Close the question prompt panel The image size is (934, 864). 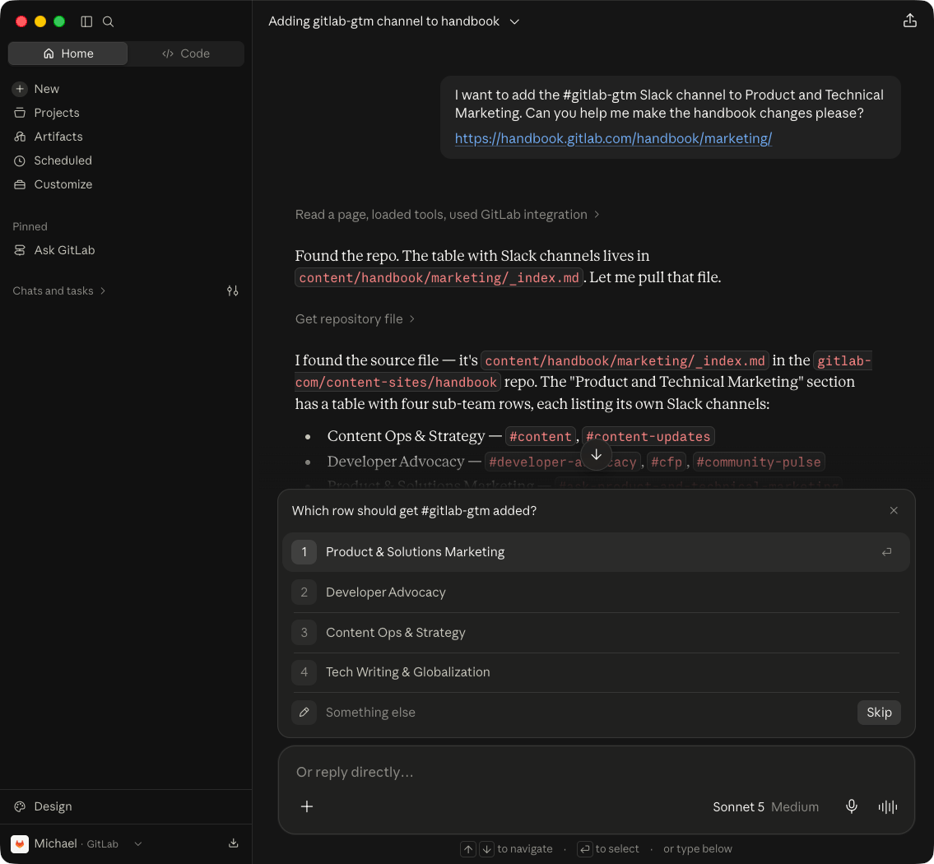click(x=894, y=510)
